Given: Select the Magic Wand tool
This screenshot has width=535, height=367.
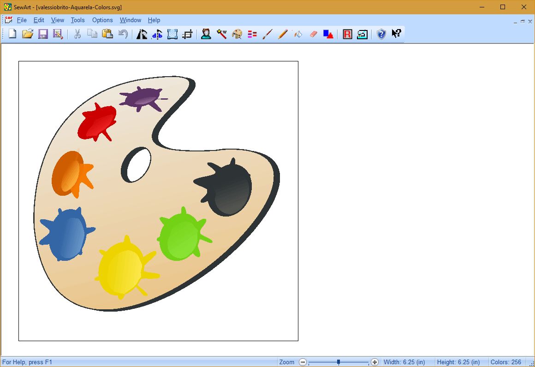Looking at the screenshot, I should (222, 34).
